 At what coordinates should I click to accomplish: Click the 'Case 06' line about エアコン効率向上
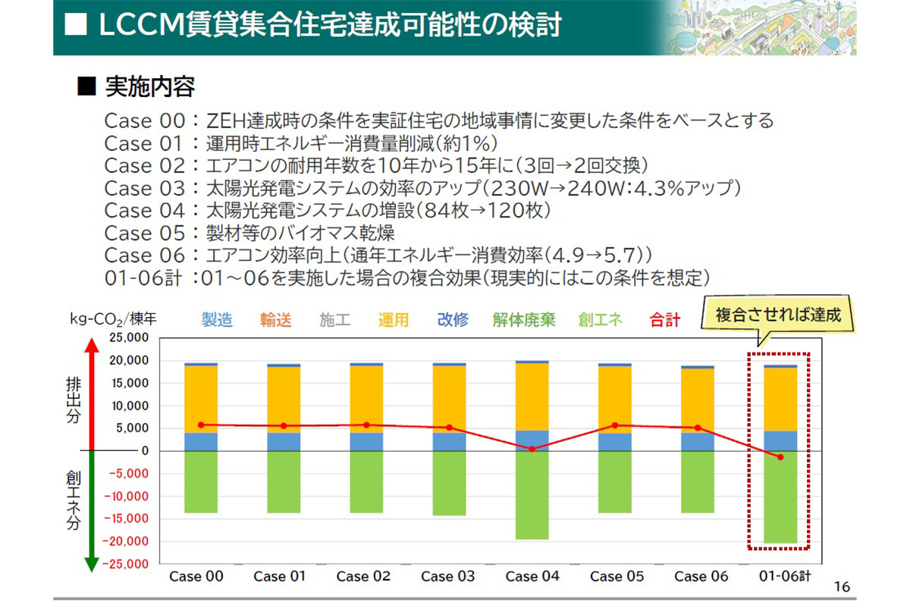(379, 255)
